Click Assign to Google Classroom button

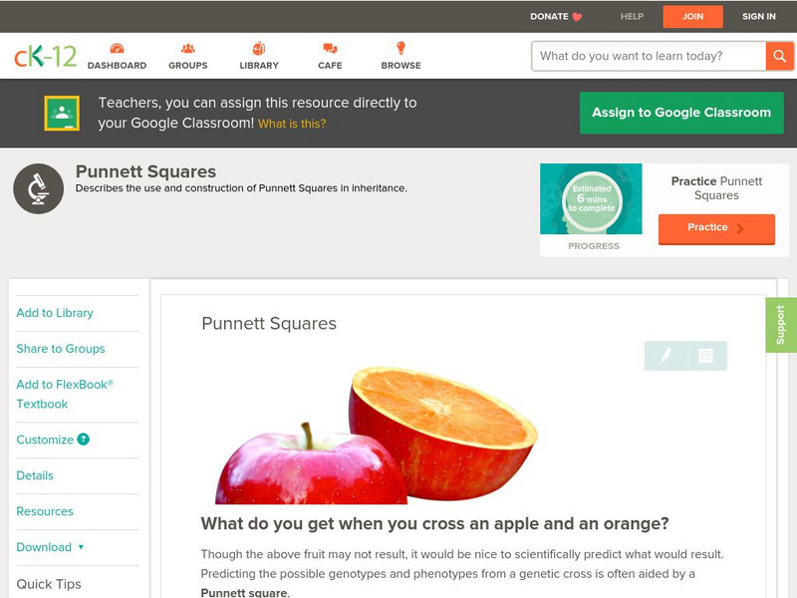[681, 113]
